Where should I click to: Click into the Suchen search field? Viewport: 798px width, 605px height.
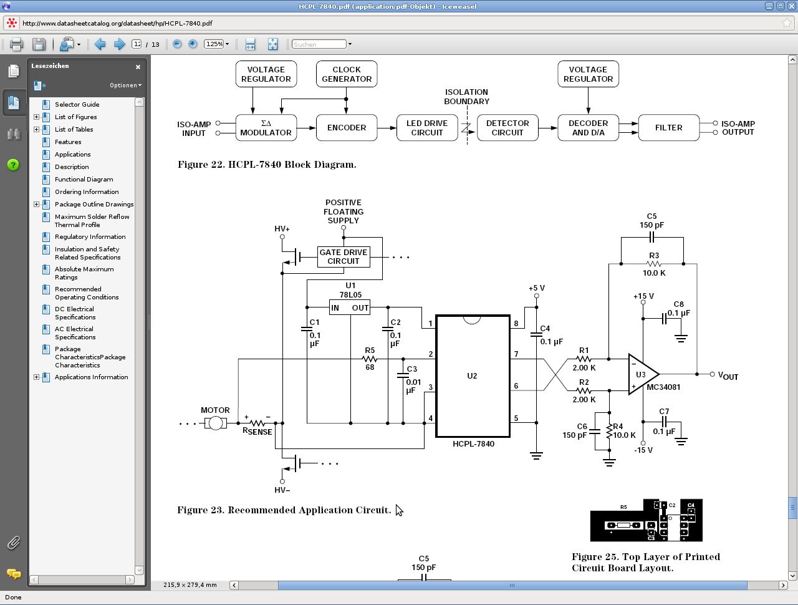coord(319,44)
